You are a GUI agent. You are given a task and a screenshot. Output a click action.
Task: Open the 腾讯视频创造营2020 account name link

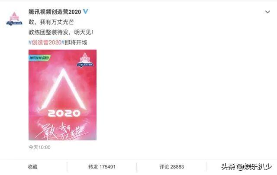tap(55, 12)
